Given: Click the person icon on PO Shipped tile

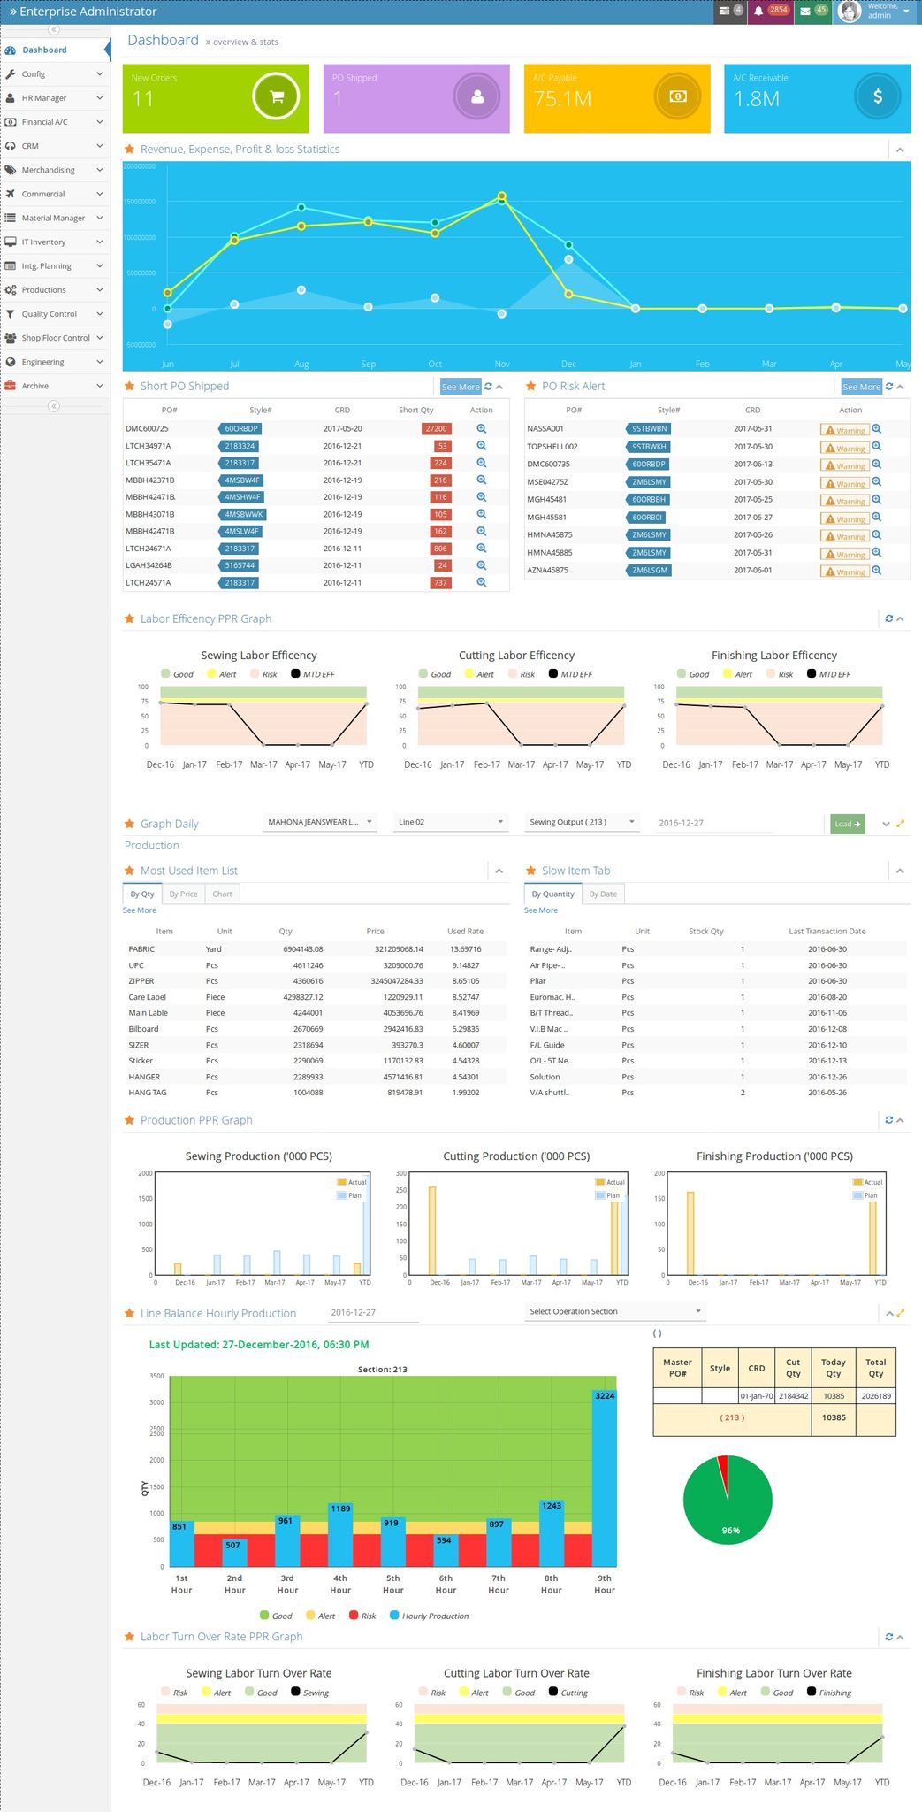Looking at the screenshot, I should [477, 97].
